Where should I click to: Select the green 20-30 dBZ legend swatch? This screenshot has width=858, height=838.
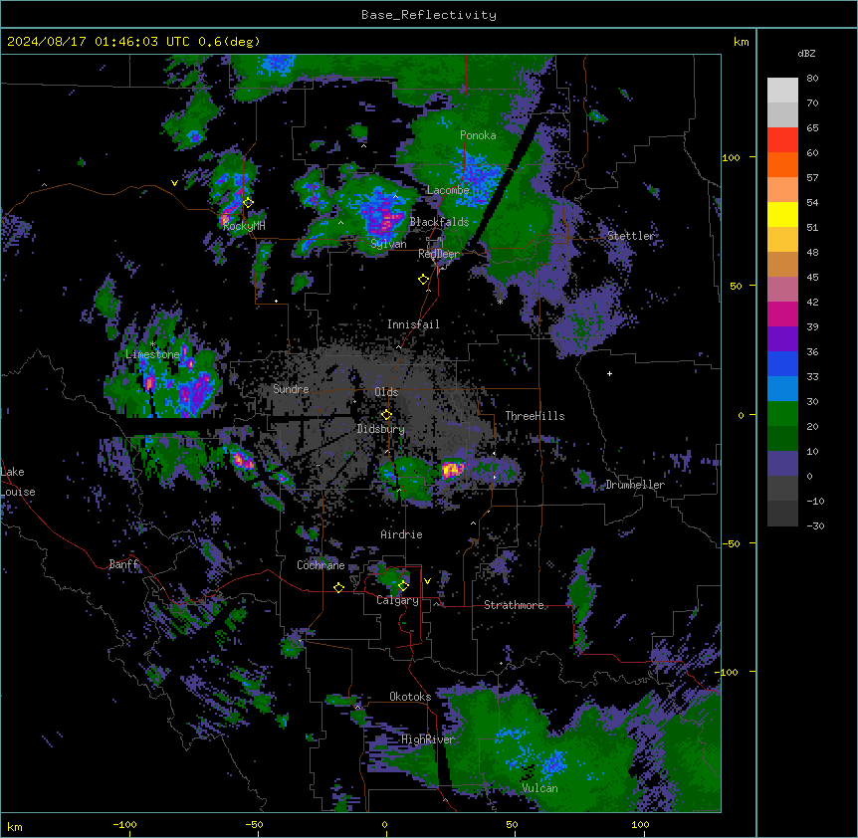[782, 414]
